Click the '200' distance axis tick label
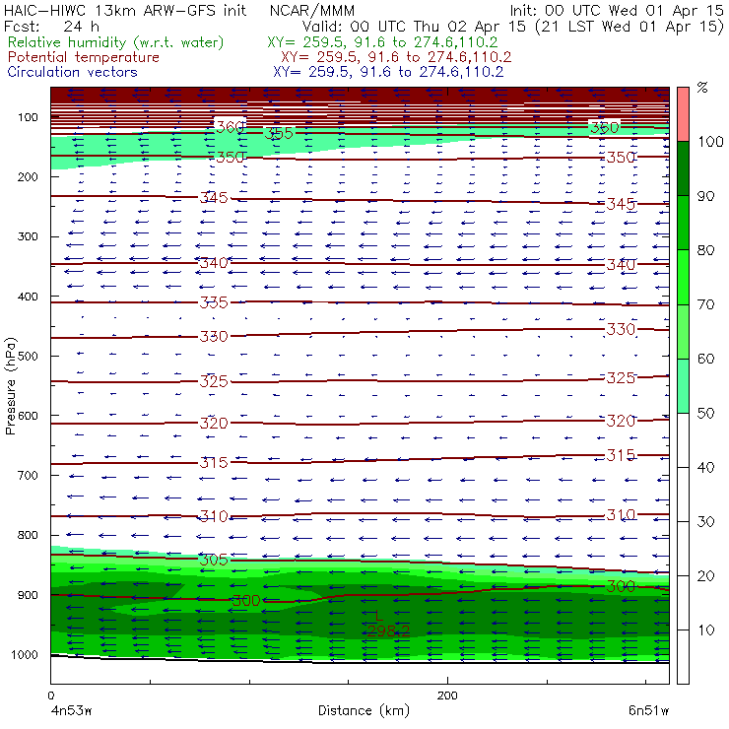 (447, 696)
